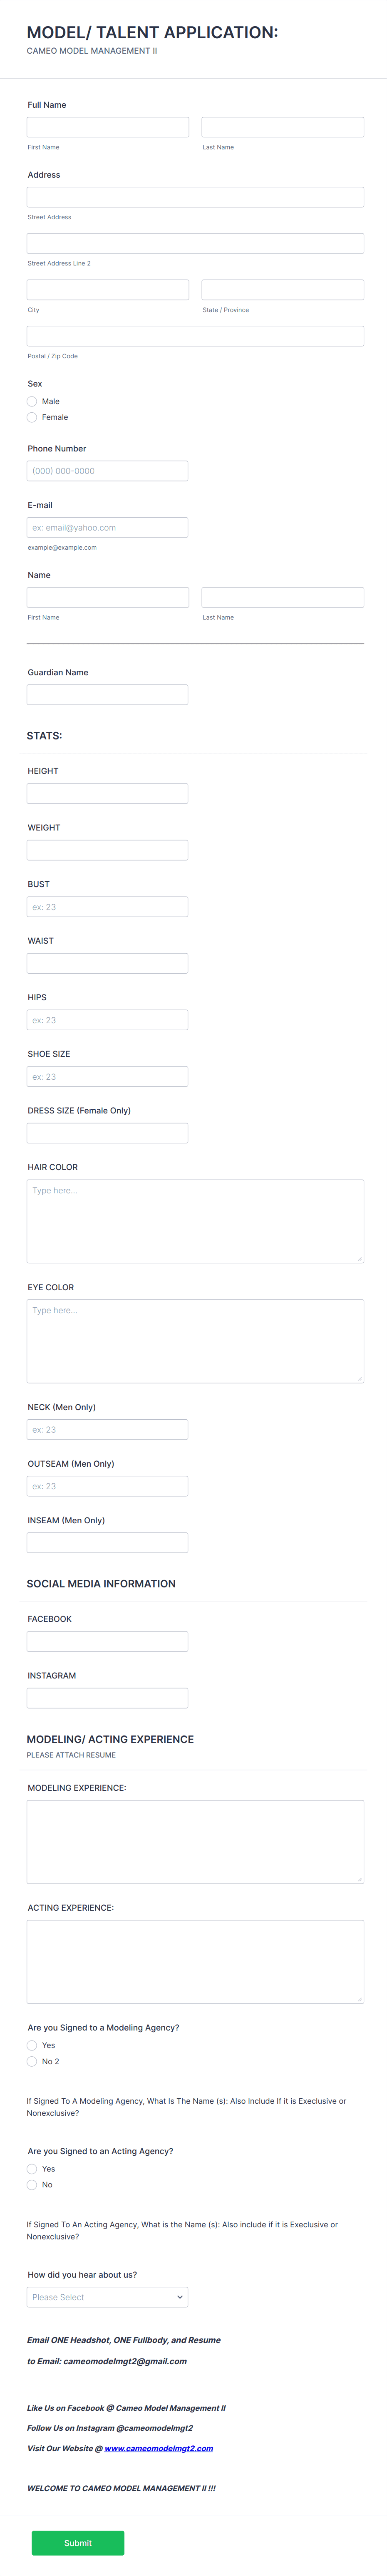Image resolution: width=387 pixels, height=2576 pixels.
Task: Click the E-mail address field
Action: click(107, 527)
